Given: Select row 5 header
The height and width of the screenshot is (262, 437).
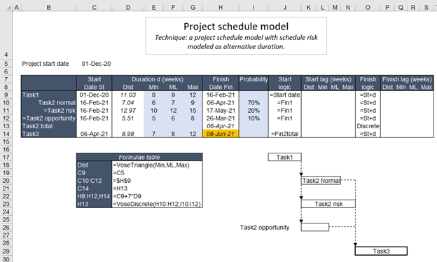Looking at the screenshot, I should tap(6, 64).
